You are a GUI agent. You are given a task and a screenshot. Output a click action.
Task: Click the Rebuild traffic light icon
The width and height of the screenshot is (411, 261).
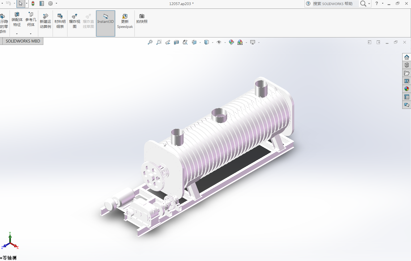(x=33, y=4)
